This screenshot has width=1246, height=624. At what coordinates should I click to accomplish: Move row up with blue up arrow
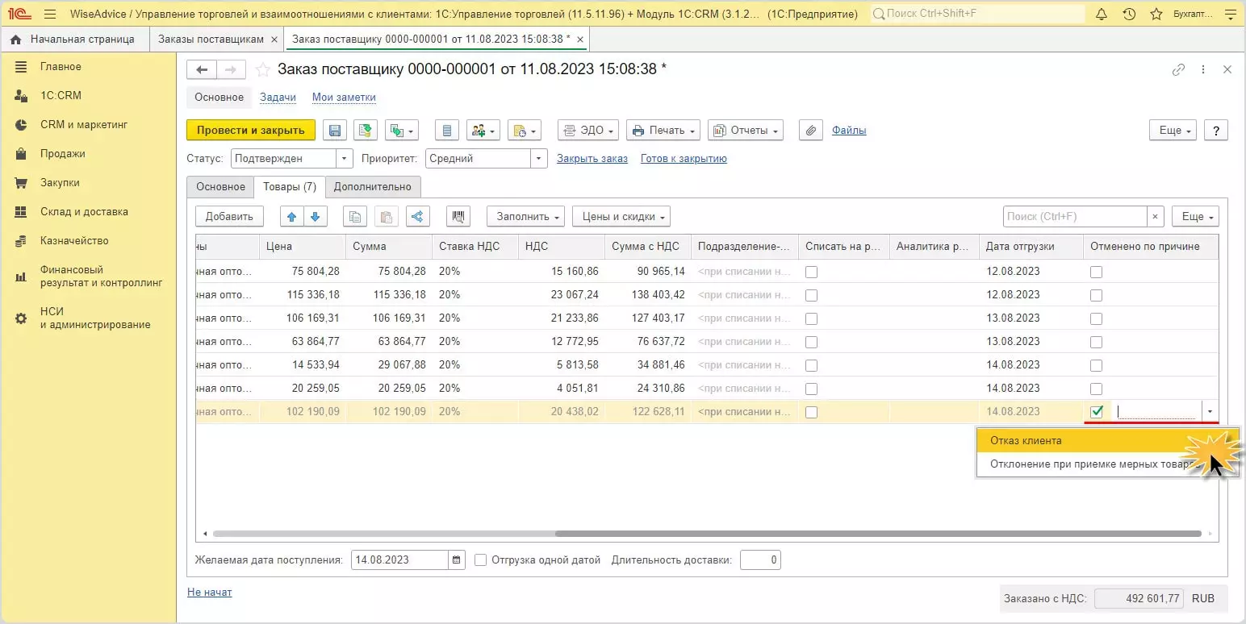tap(291, 216)
